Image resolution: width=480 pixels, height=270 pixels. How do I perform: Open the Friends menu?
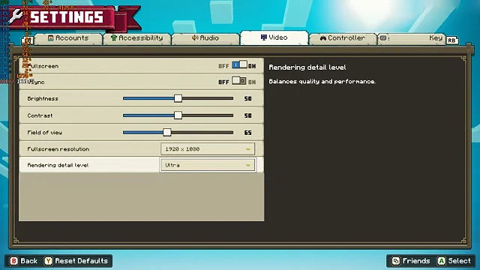411,261
